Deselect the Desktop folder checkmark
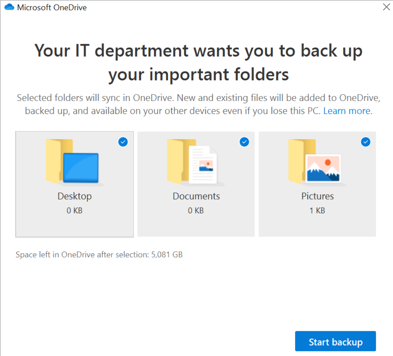The height and width of the screenshot is (356, 393). pyautogui.click(x=123, y=142)
